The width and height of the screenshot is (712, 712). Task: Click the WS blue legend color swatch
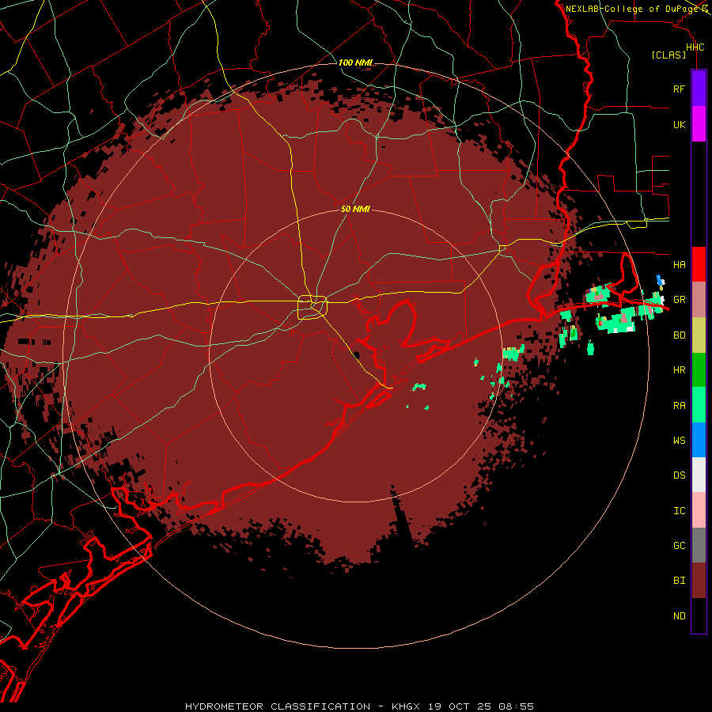tap(699, 440)
